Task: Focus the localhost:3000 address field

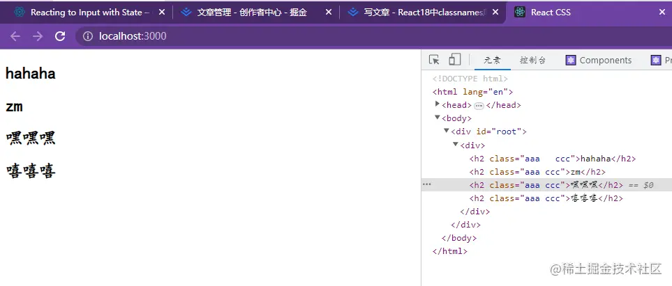Action: (373, 36)
